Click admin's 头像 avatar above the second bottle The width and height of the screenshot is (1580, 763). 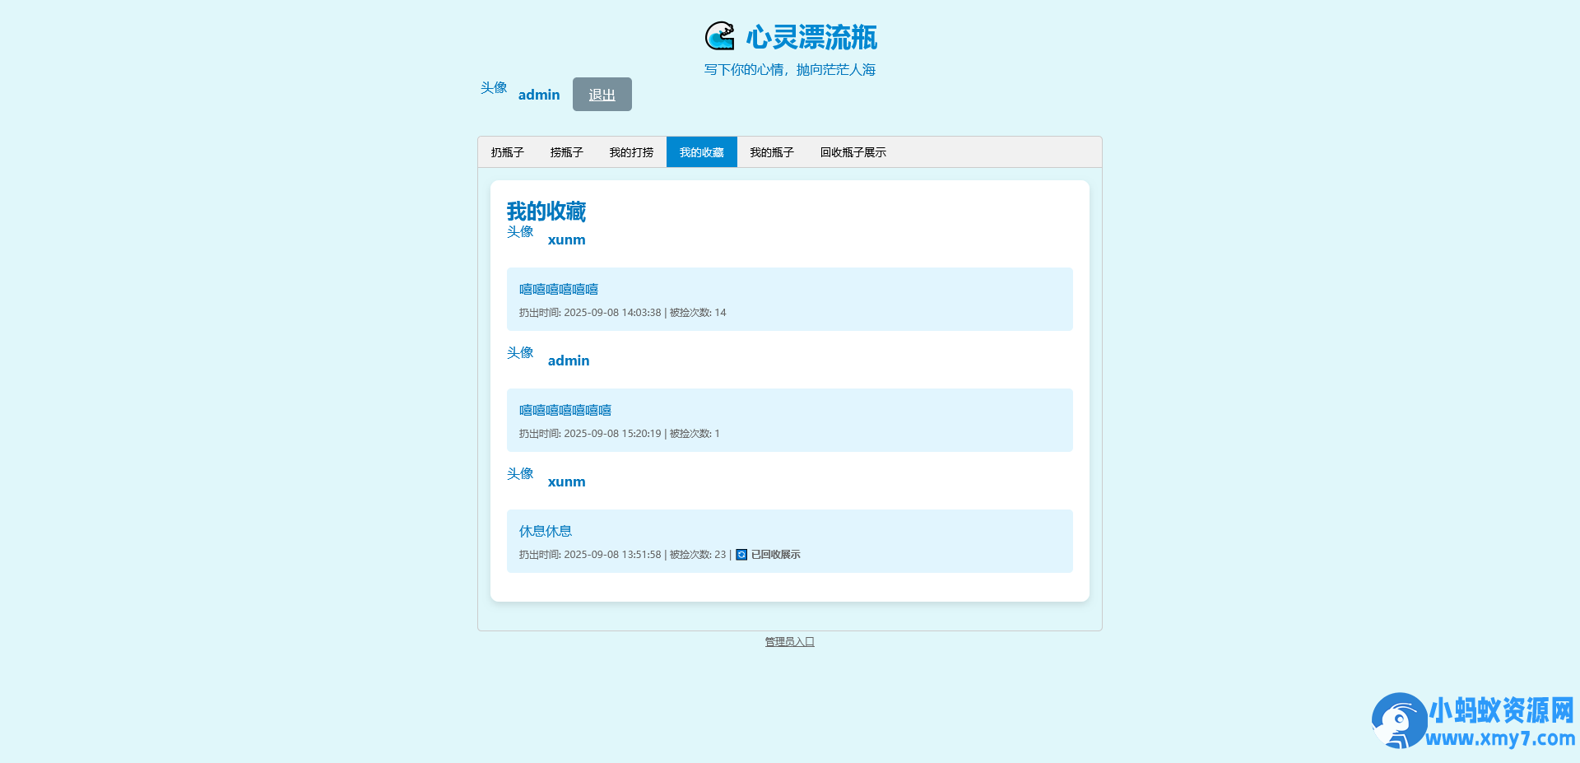coord(520,352)
